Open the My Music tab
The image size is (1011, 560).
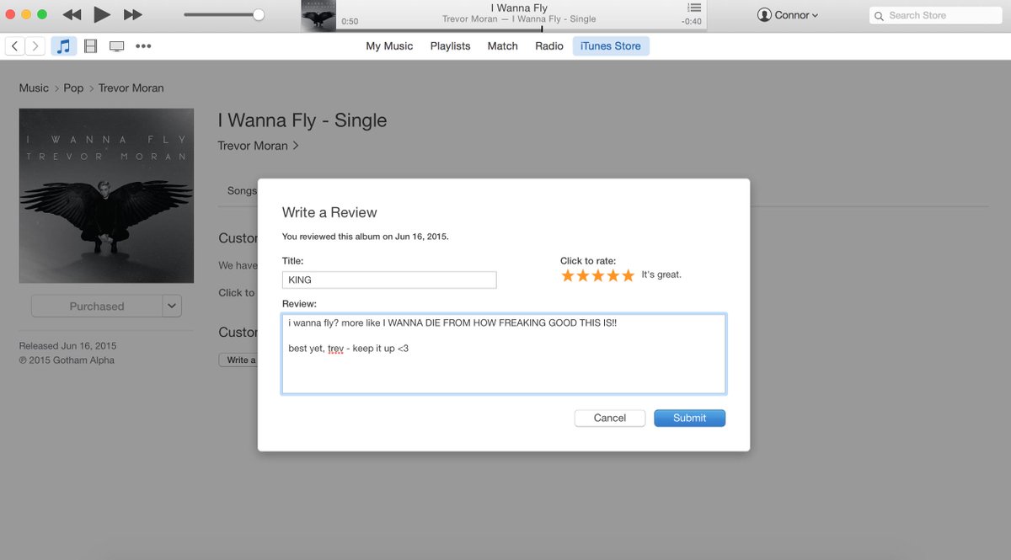[x=389, y=46]
